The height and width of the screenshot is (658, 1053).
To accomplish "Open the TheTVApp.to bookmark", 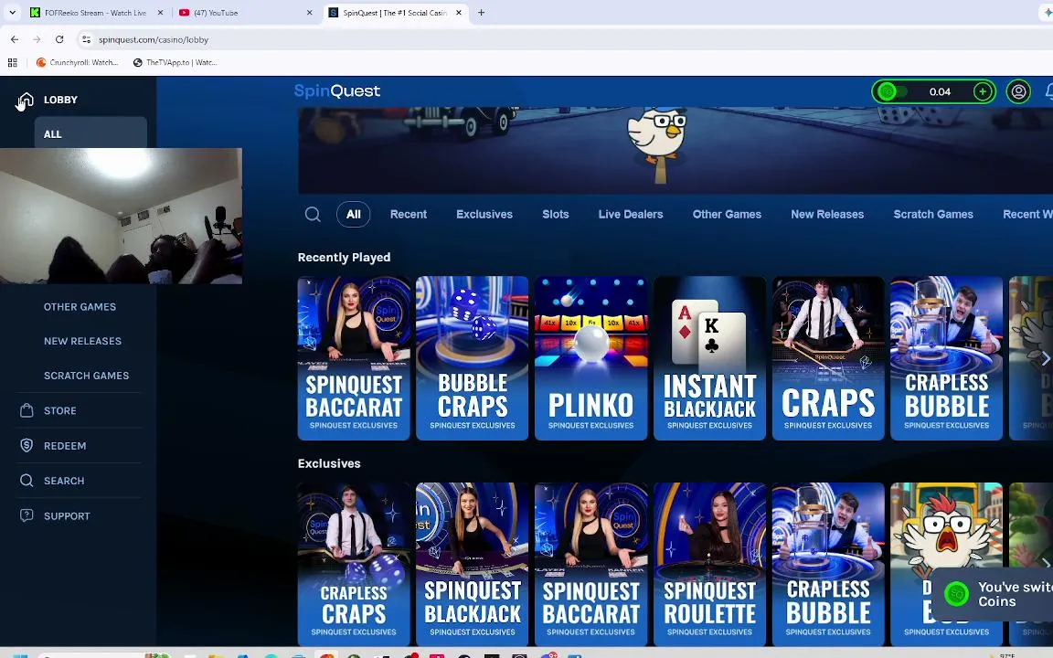I will pyautogui.click(x=175, y=62).
